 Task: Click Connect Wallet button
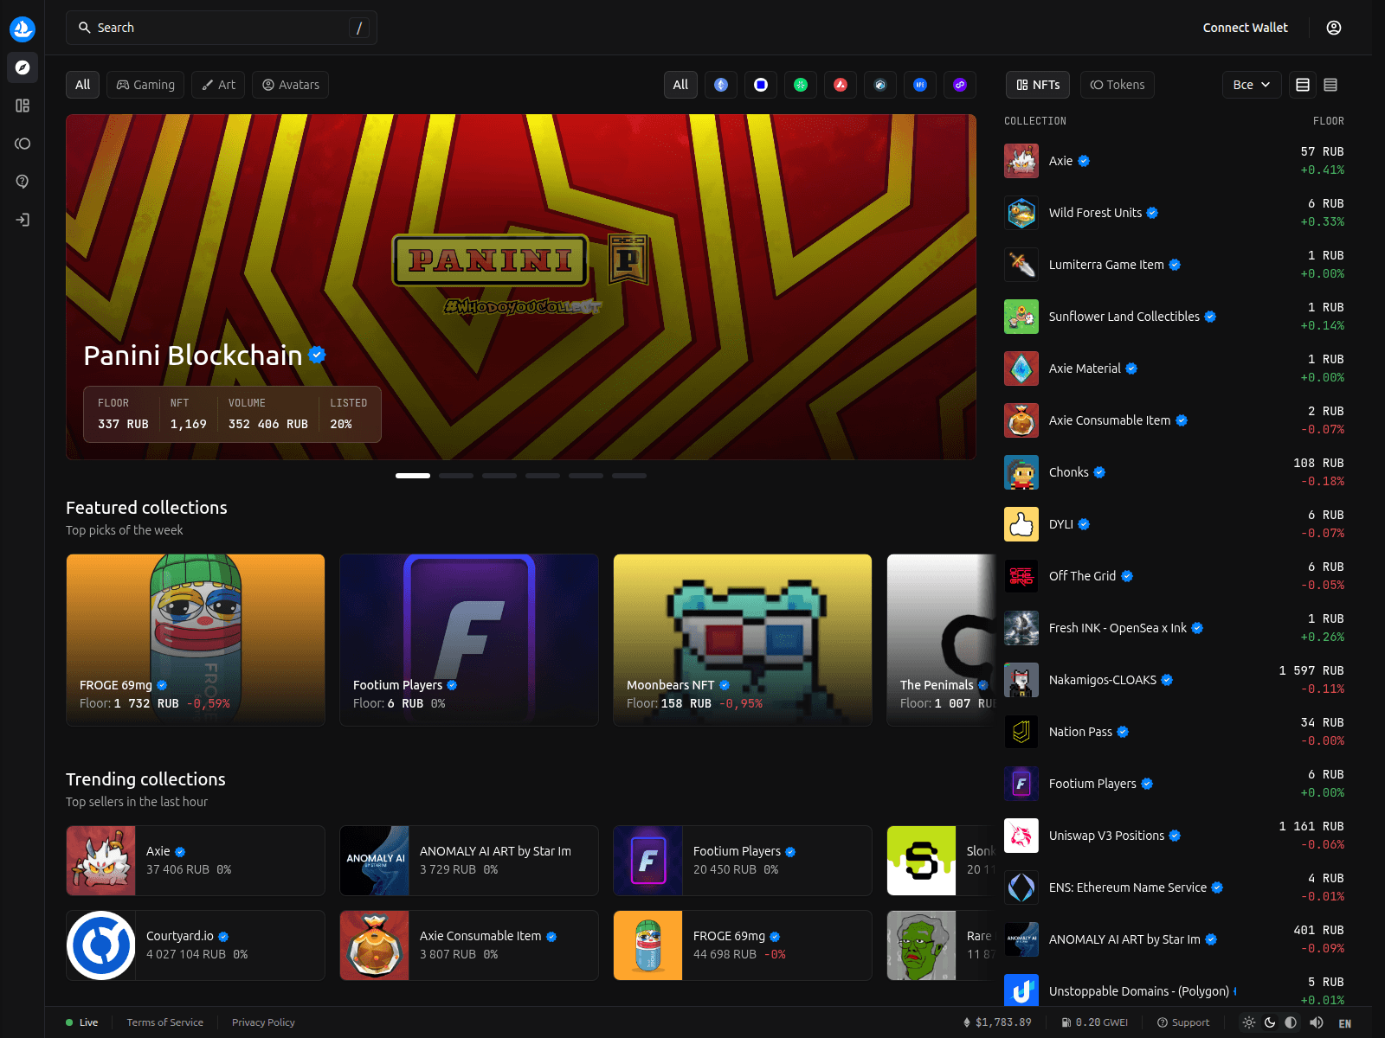(x=1245, y=28)
